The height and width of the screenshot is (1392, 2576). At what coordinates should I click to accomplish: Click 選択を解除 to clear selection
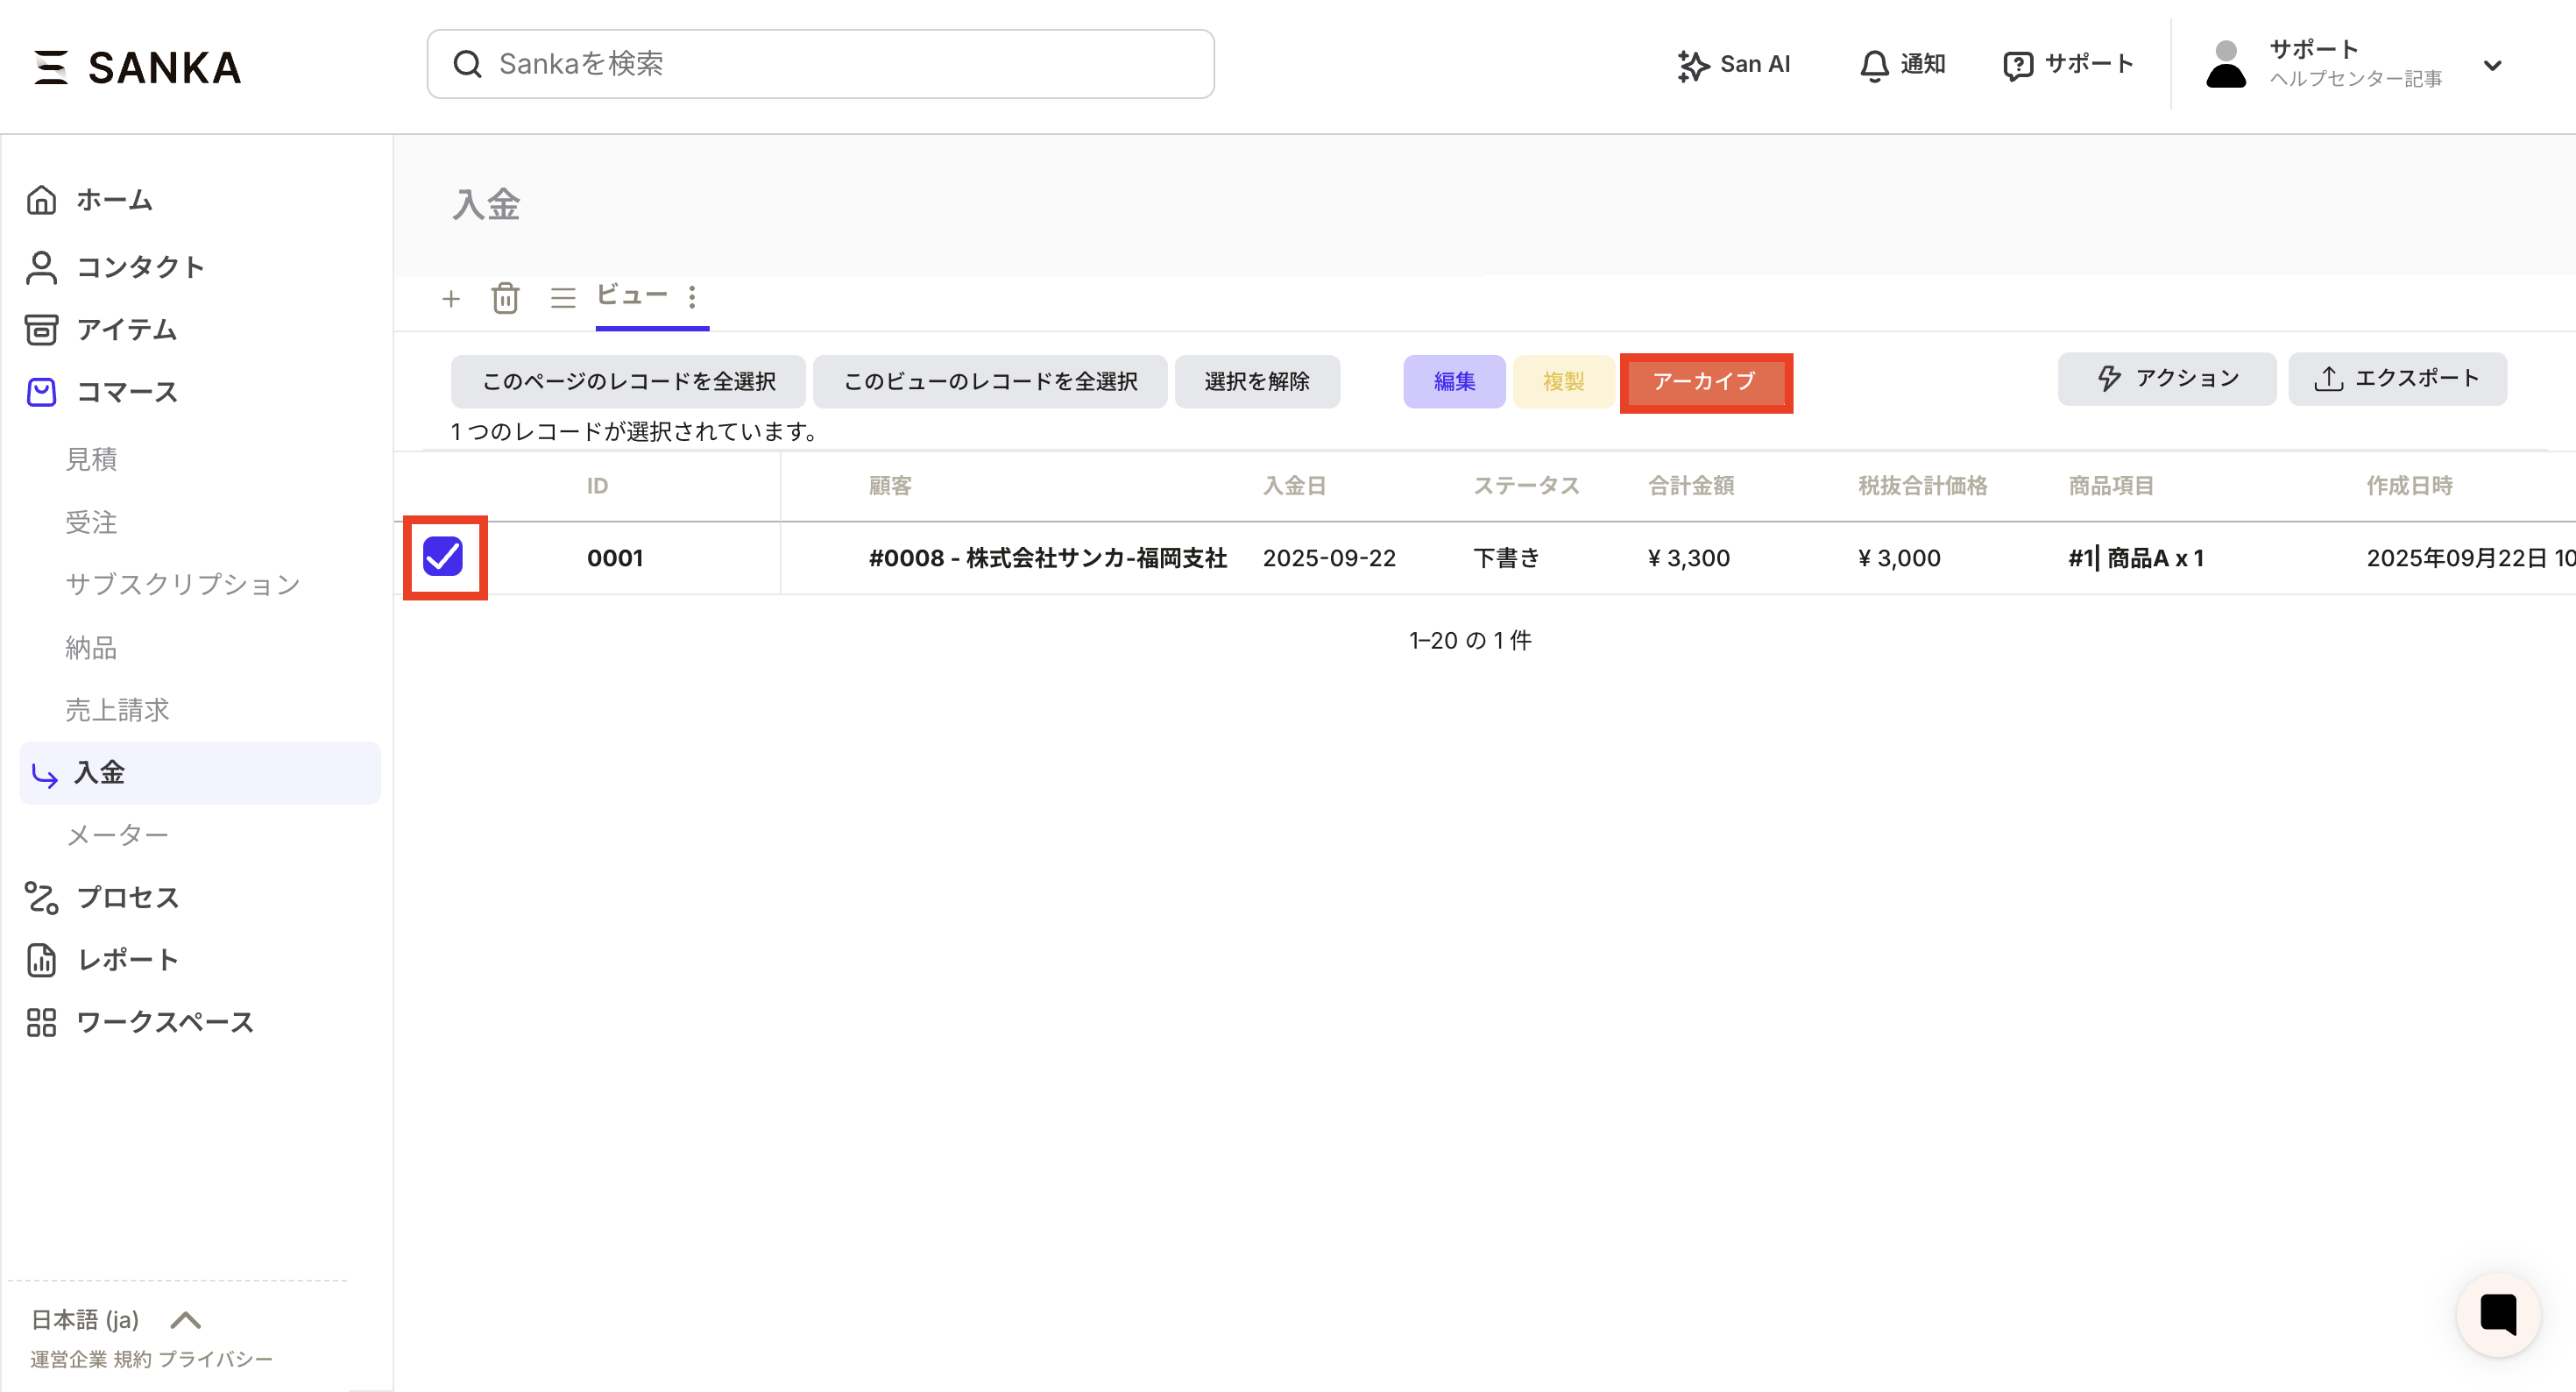[x=1256, y=381]
